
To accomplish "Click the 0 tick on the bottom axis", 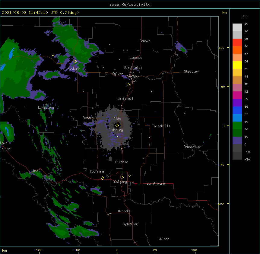I will 116,250.
